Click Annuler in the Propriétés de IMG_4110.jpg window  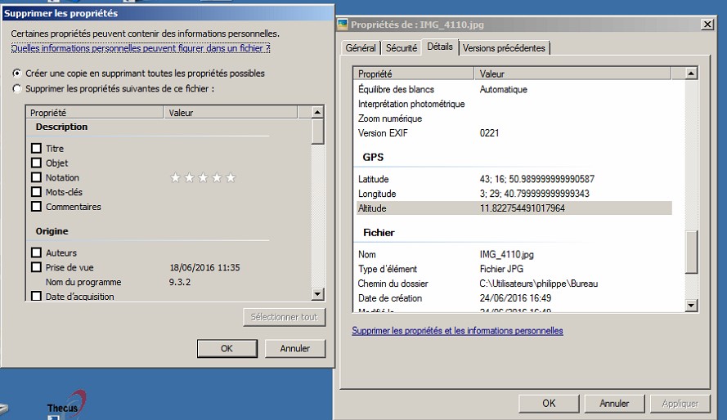coord(614,404)
